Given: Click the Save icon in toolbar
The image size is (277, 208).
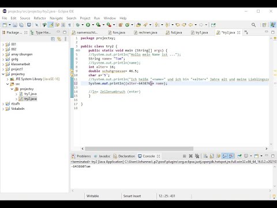Looking at the screenshot, I should pyautogui.click(x=15, y=25).
